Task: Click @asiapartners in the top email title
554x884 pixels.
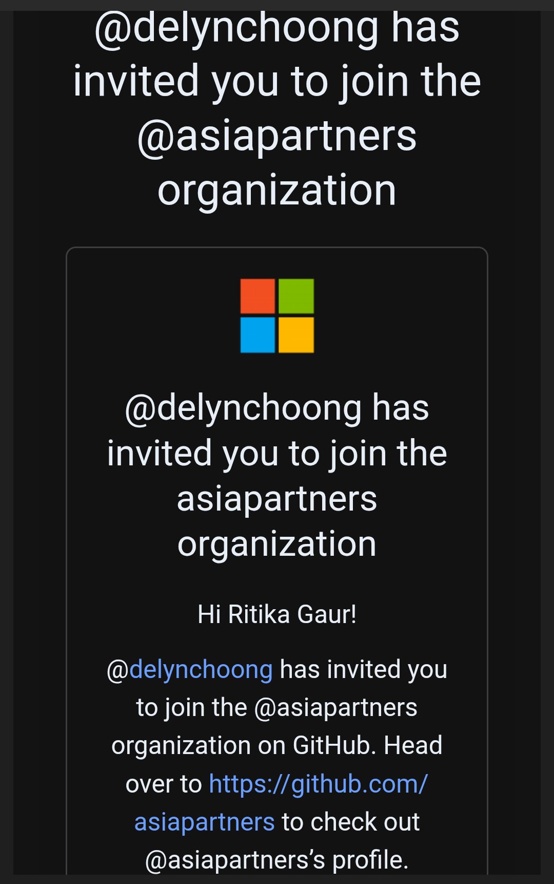Action: pos(277,137)
